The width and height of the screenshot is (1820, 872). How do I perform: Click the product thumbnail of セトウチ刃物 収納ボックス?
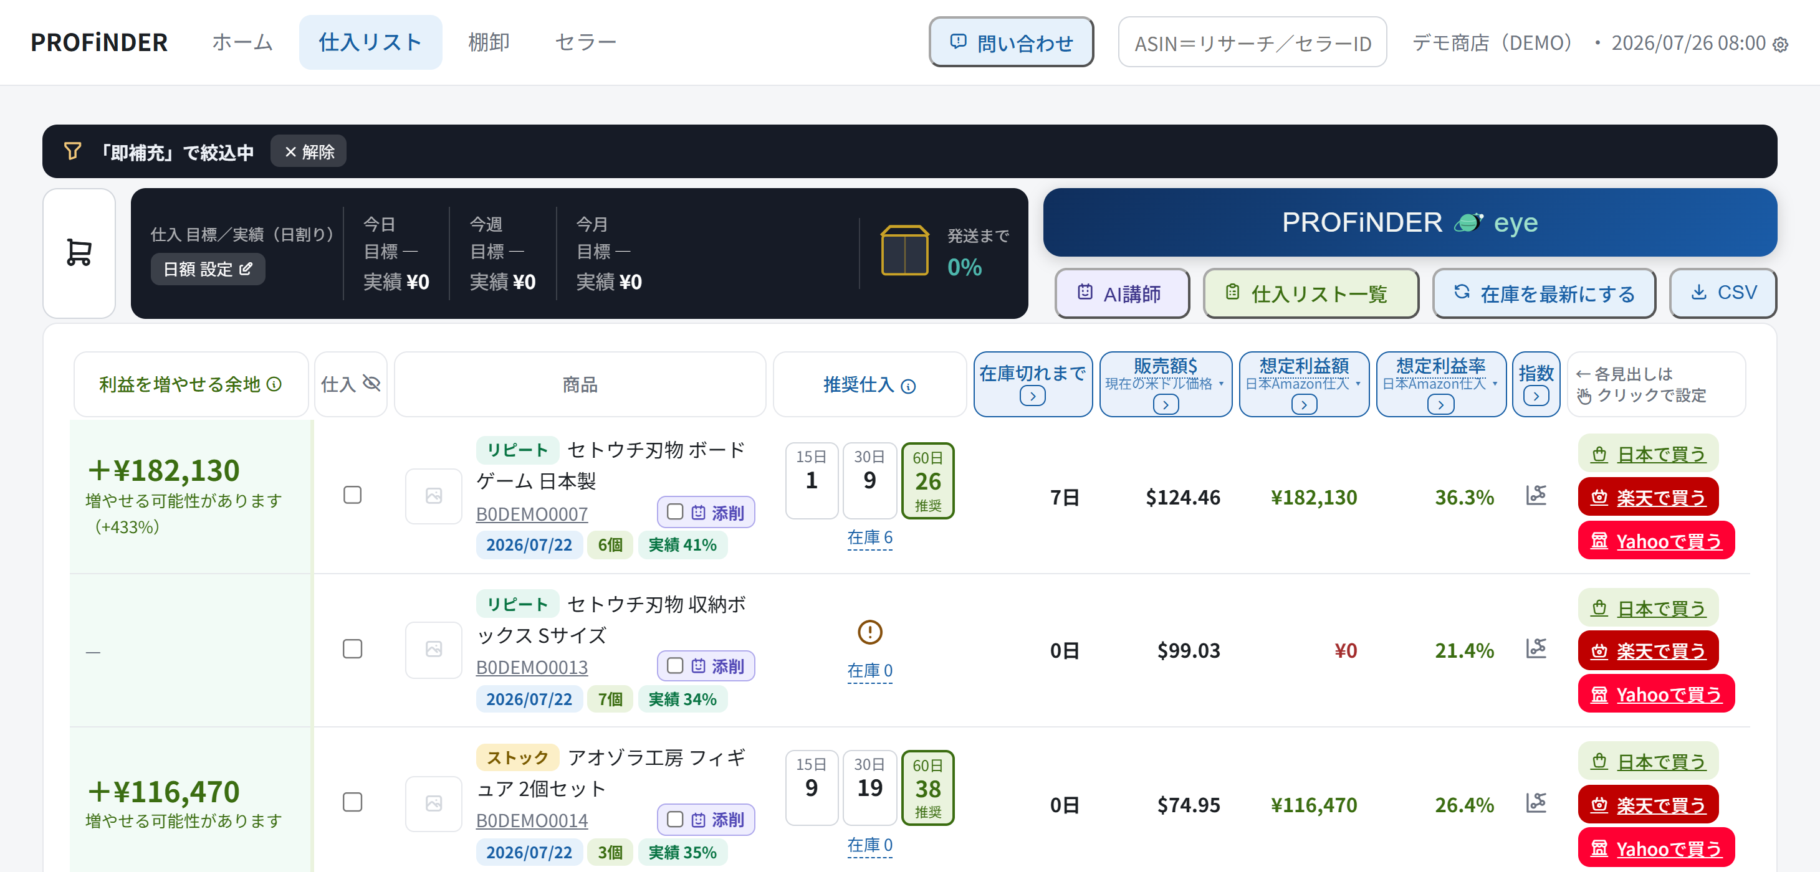click(x=434, y=650)
